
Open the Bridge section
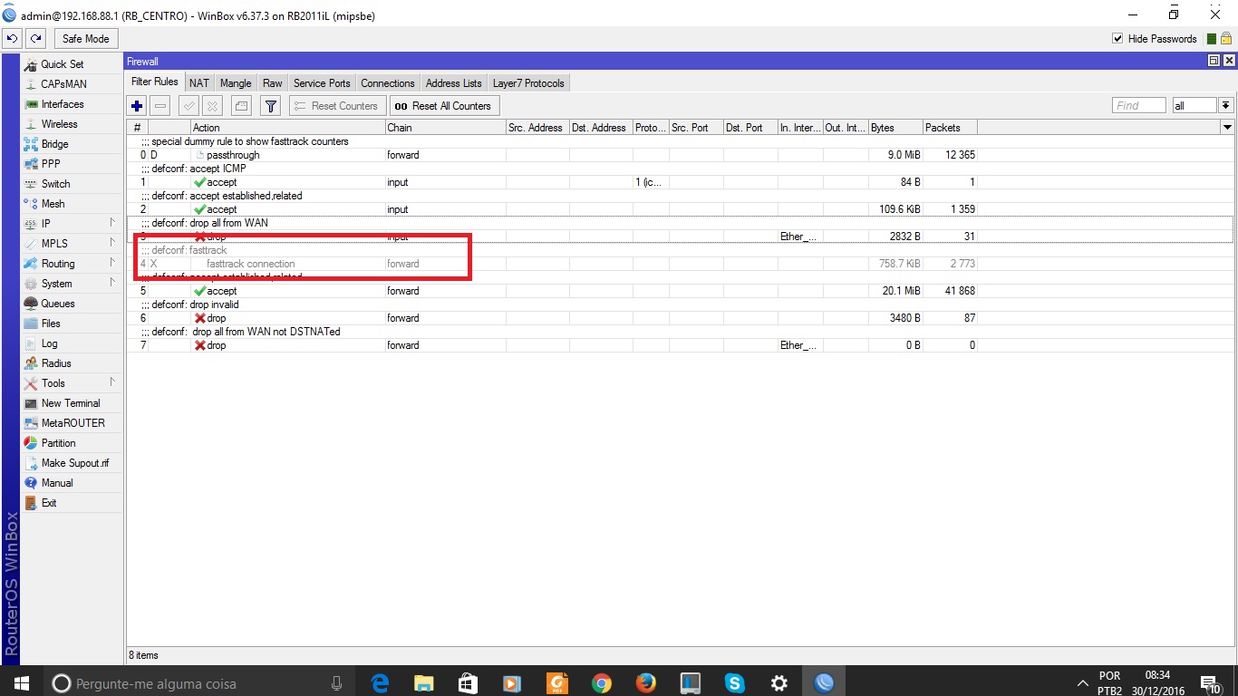tap(72, 144)
